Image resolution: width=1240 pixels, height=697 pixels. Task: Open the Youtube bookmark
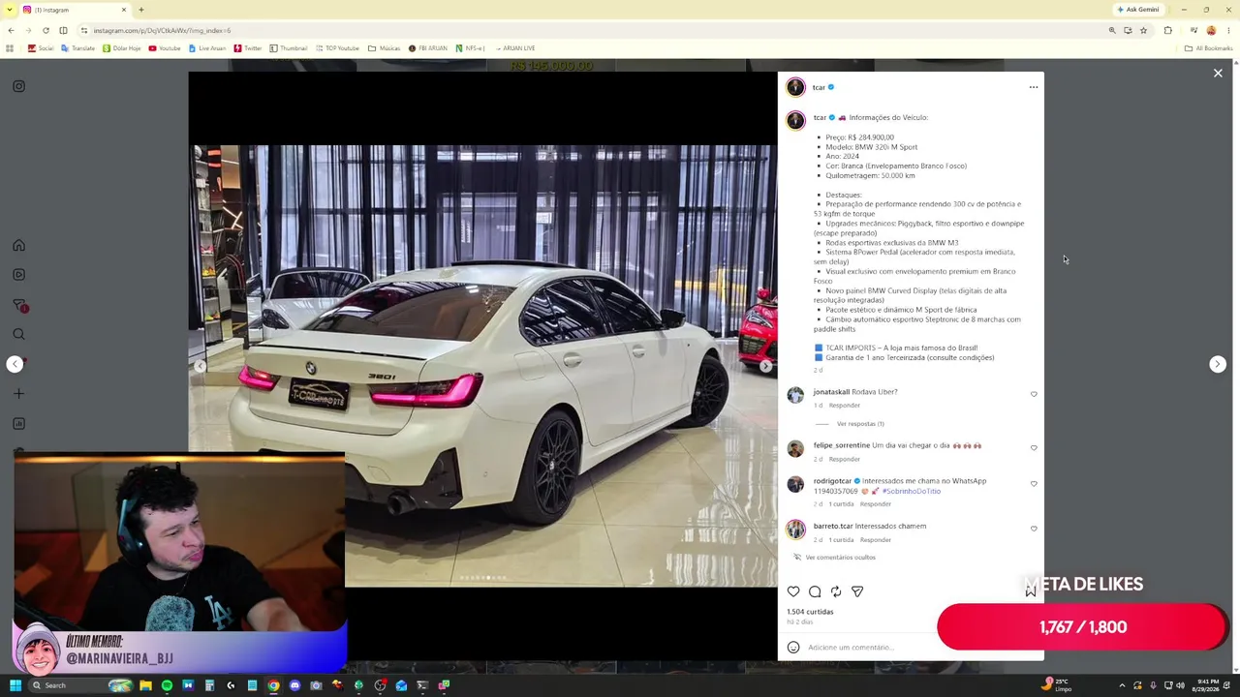pos(165,48)
